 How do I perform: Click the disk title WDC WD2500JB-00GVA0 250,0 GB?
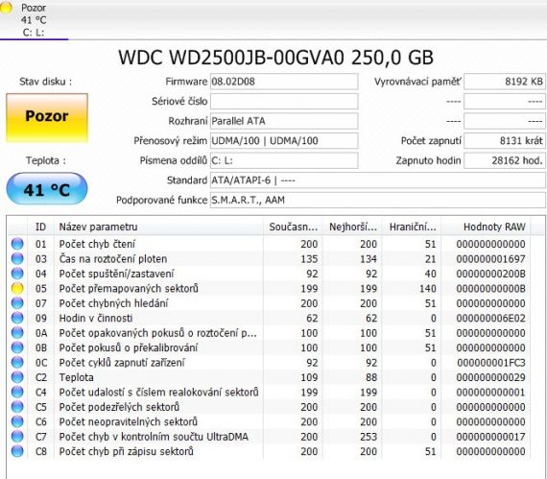275,58
